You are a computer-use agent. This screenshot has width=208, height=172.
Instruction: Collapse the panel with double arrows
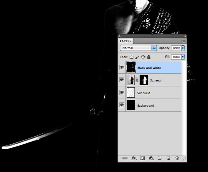click(x=184, y=36)
